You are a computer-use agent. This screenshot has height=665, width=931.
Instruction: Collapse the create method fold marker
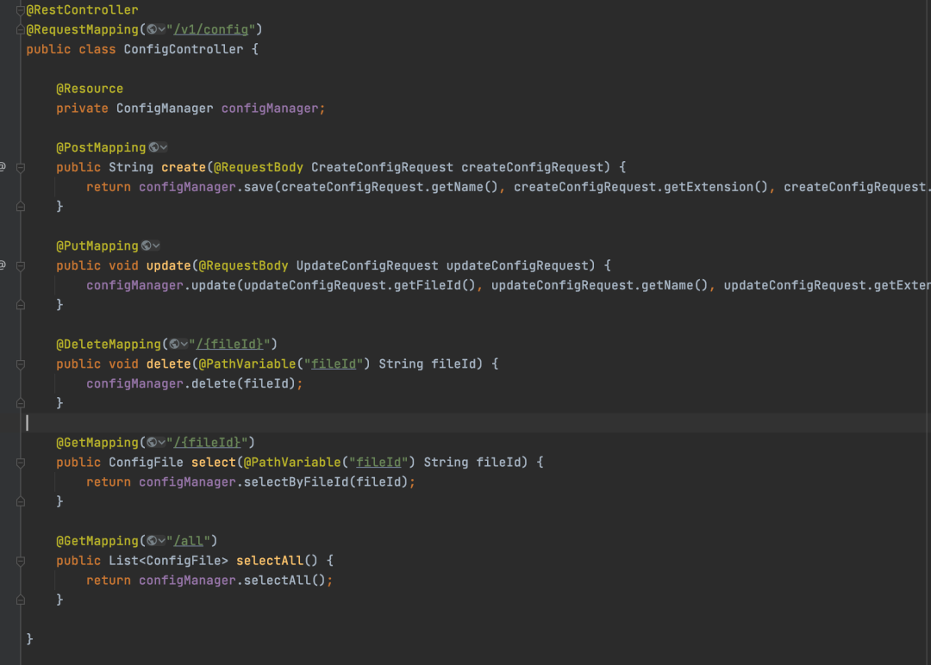pos(20,168)
